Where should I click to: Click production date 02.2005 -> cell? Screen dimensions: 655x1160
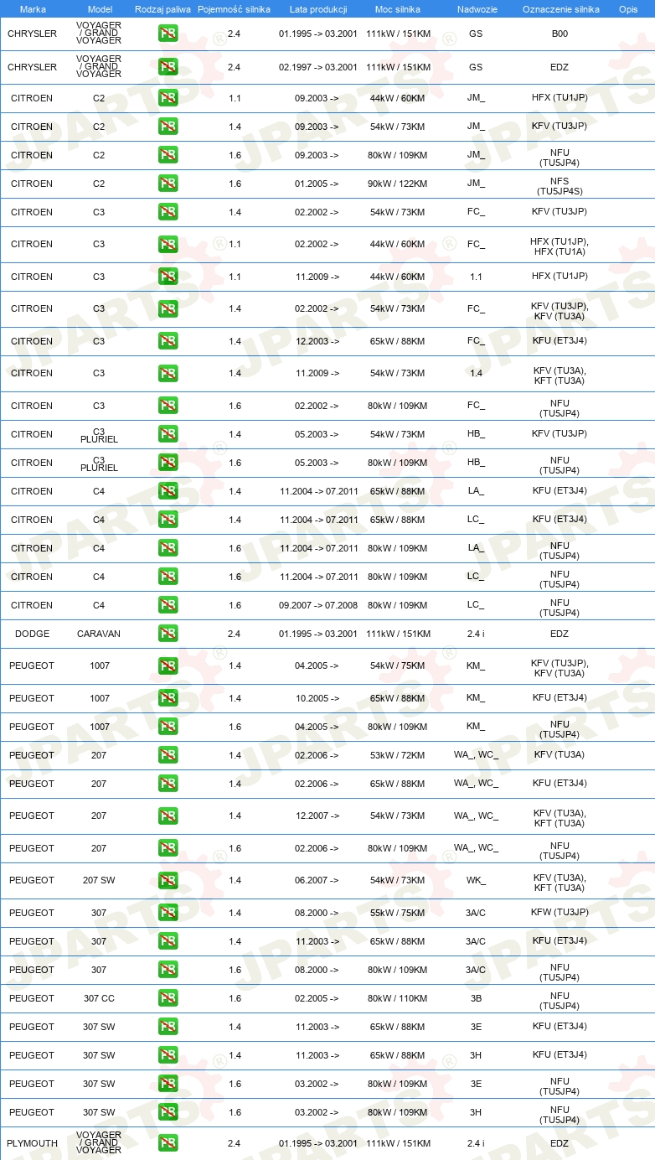pos(317,998)
